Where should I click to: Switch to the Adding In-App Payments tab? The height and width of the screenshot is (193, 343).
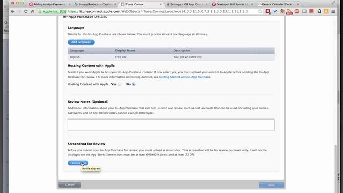click(x=49, y=4)
